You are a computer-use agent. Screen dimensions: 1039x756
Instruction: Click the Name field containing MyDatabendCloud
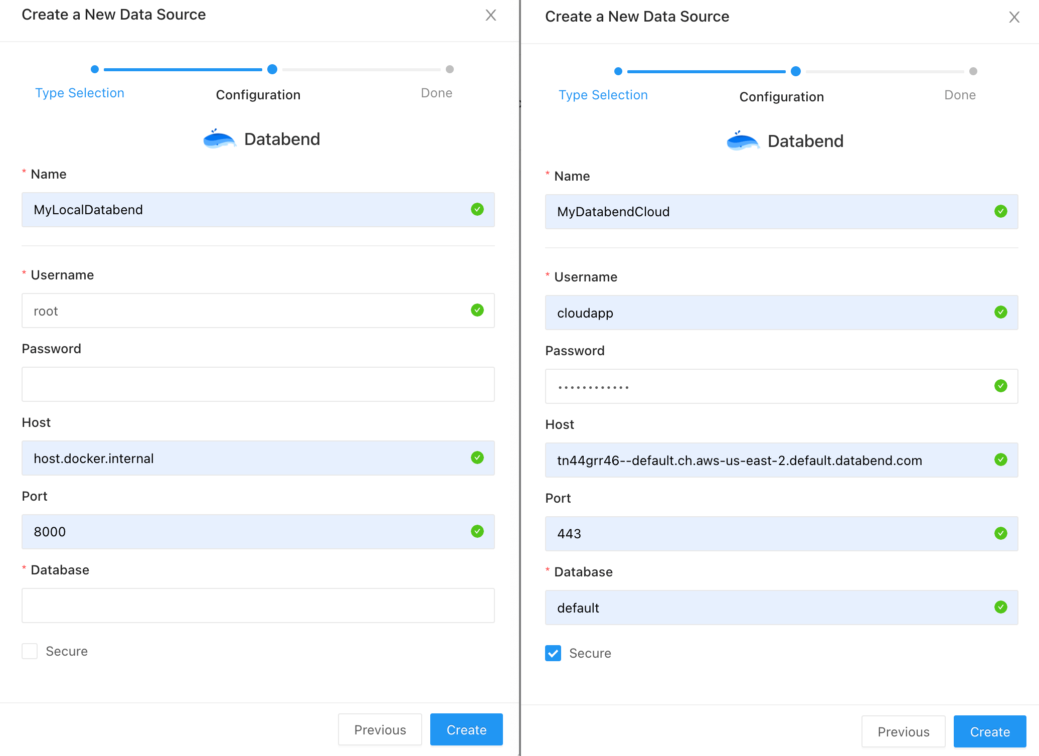click(782, 212)
